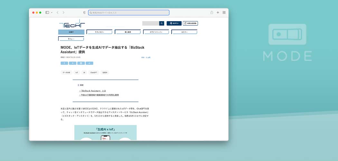Open the Safari share icon
The width and height of the screenshot is (338, 161).
coord(212,13)
